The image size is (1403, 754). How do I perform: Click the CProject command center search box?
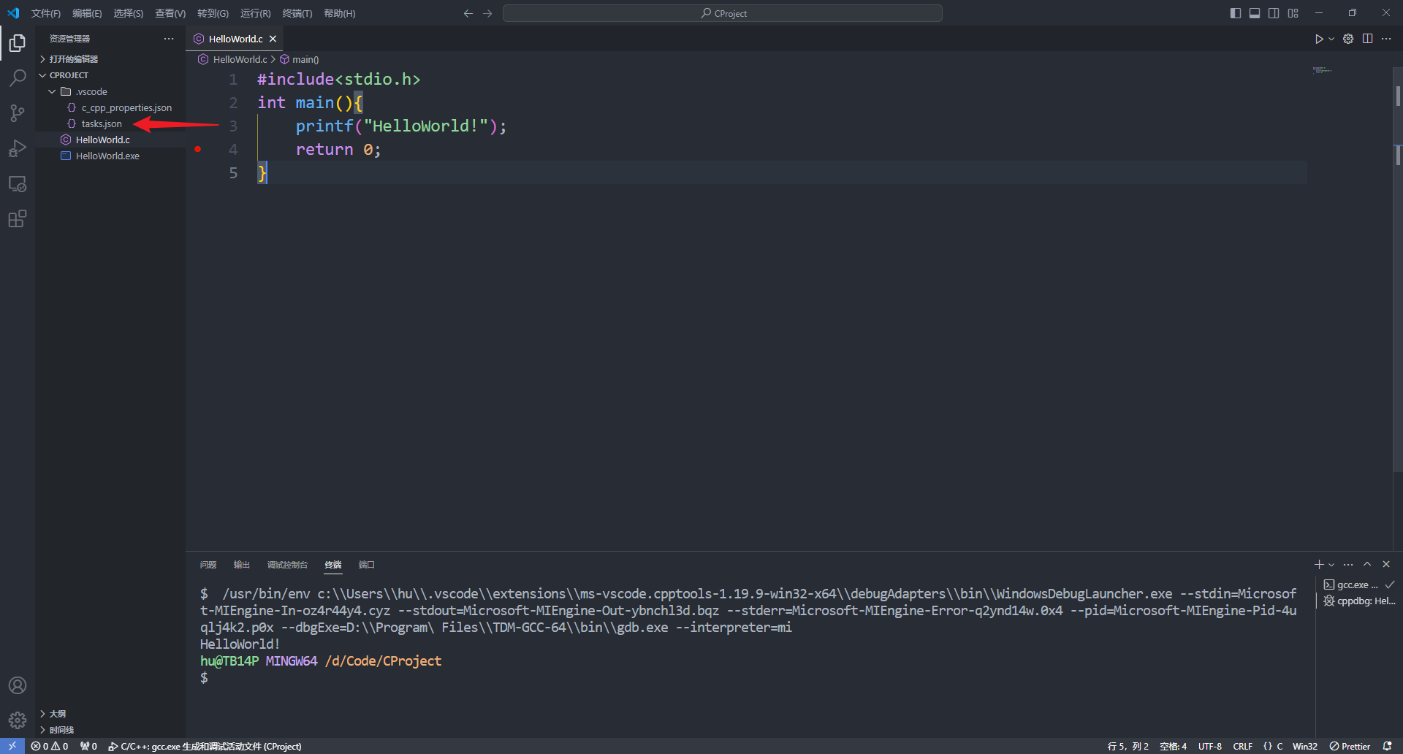[723, 13]
